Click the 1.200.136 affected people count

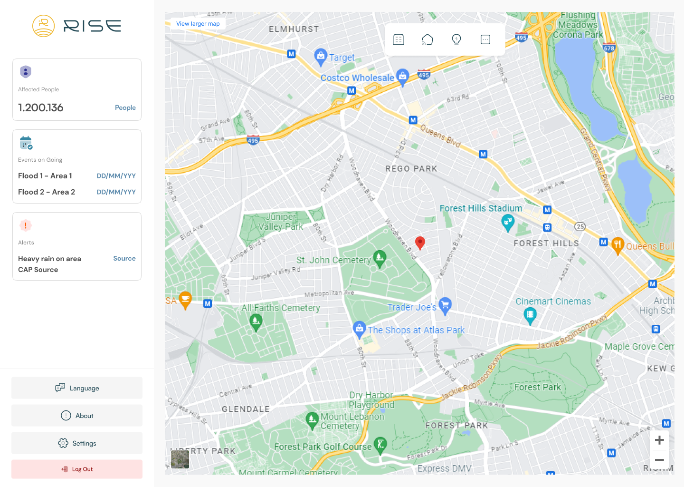41,108
